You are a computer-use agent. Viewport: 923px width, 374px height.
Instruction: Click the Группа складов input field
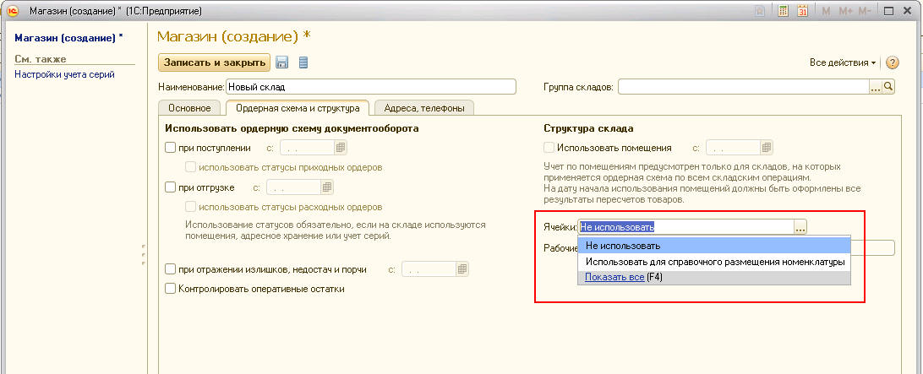(x=744, y=87)
